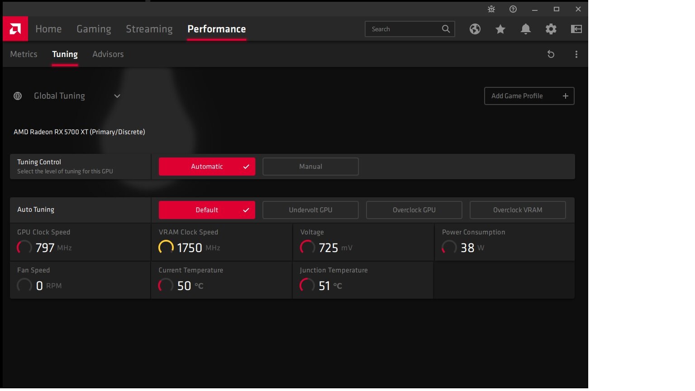The width and height of the screenshot is (695, 391).
Task: Click the Voltage gauge ring
Action: click(x=308, y=247)
